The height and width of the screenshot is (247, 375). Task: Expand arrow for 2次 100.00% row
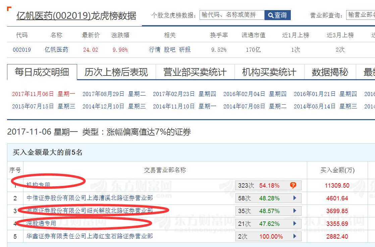point(294,236)
